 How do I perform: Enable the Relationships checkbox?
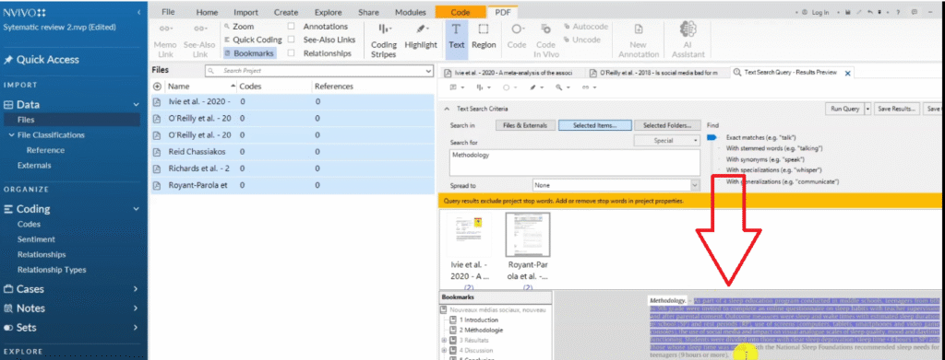291,52
